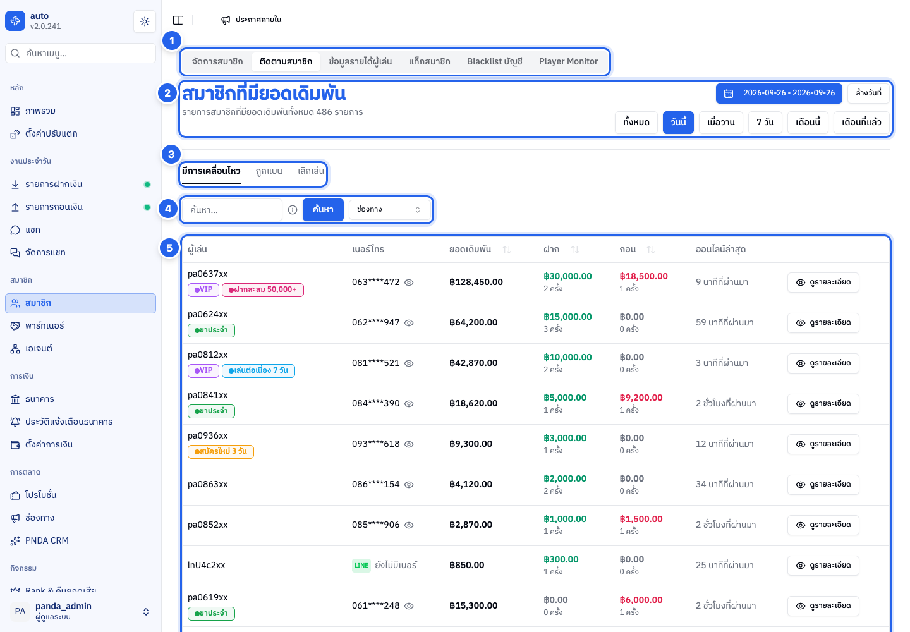Click the โปรโมชั่น promotion icon
Screen dimensions: 910x632
(15, 495)
